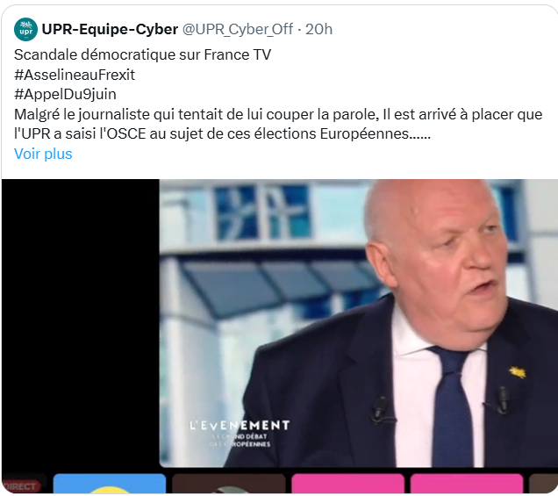Select the partially visible brown tile at right edge
The height and width of the screenshot is (496, 558).
tap(543, 484)
